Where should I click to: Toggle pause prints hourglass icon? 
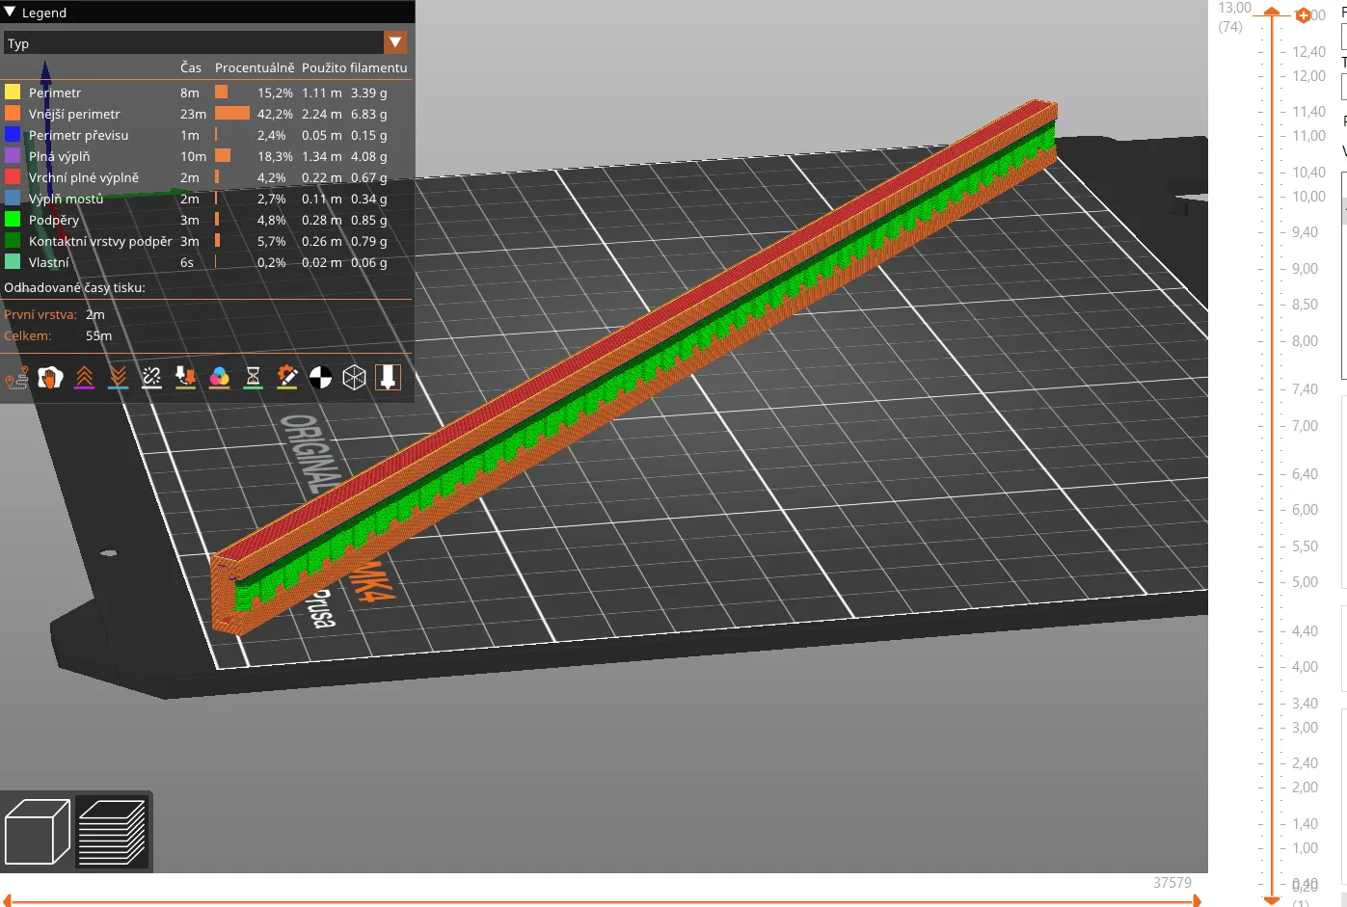tap(253, 378)
